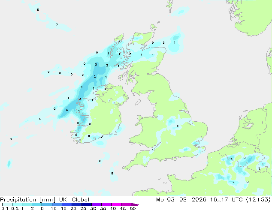
Task: Click the 'Precipitation' title text
Action: 18,200
